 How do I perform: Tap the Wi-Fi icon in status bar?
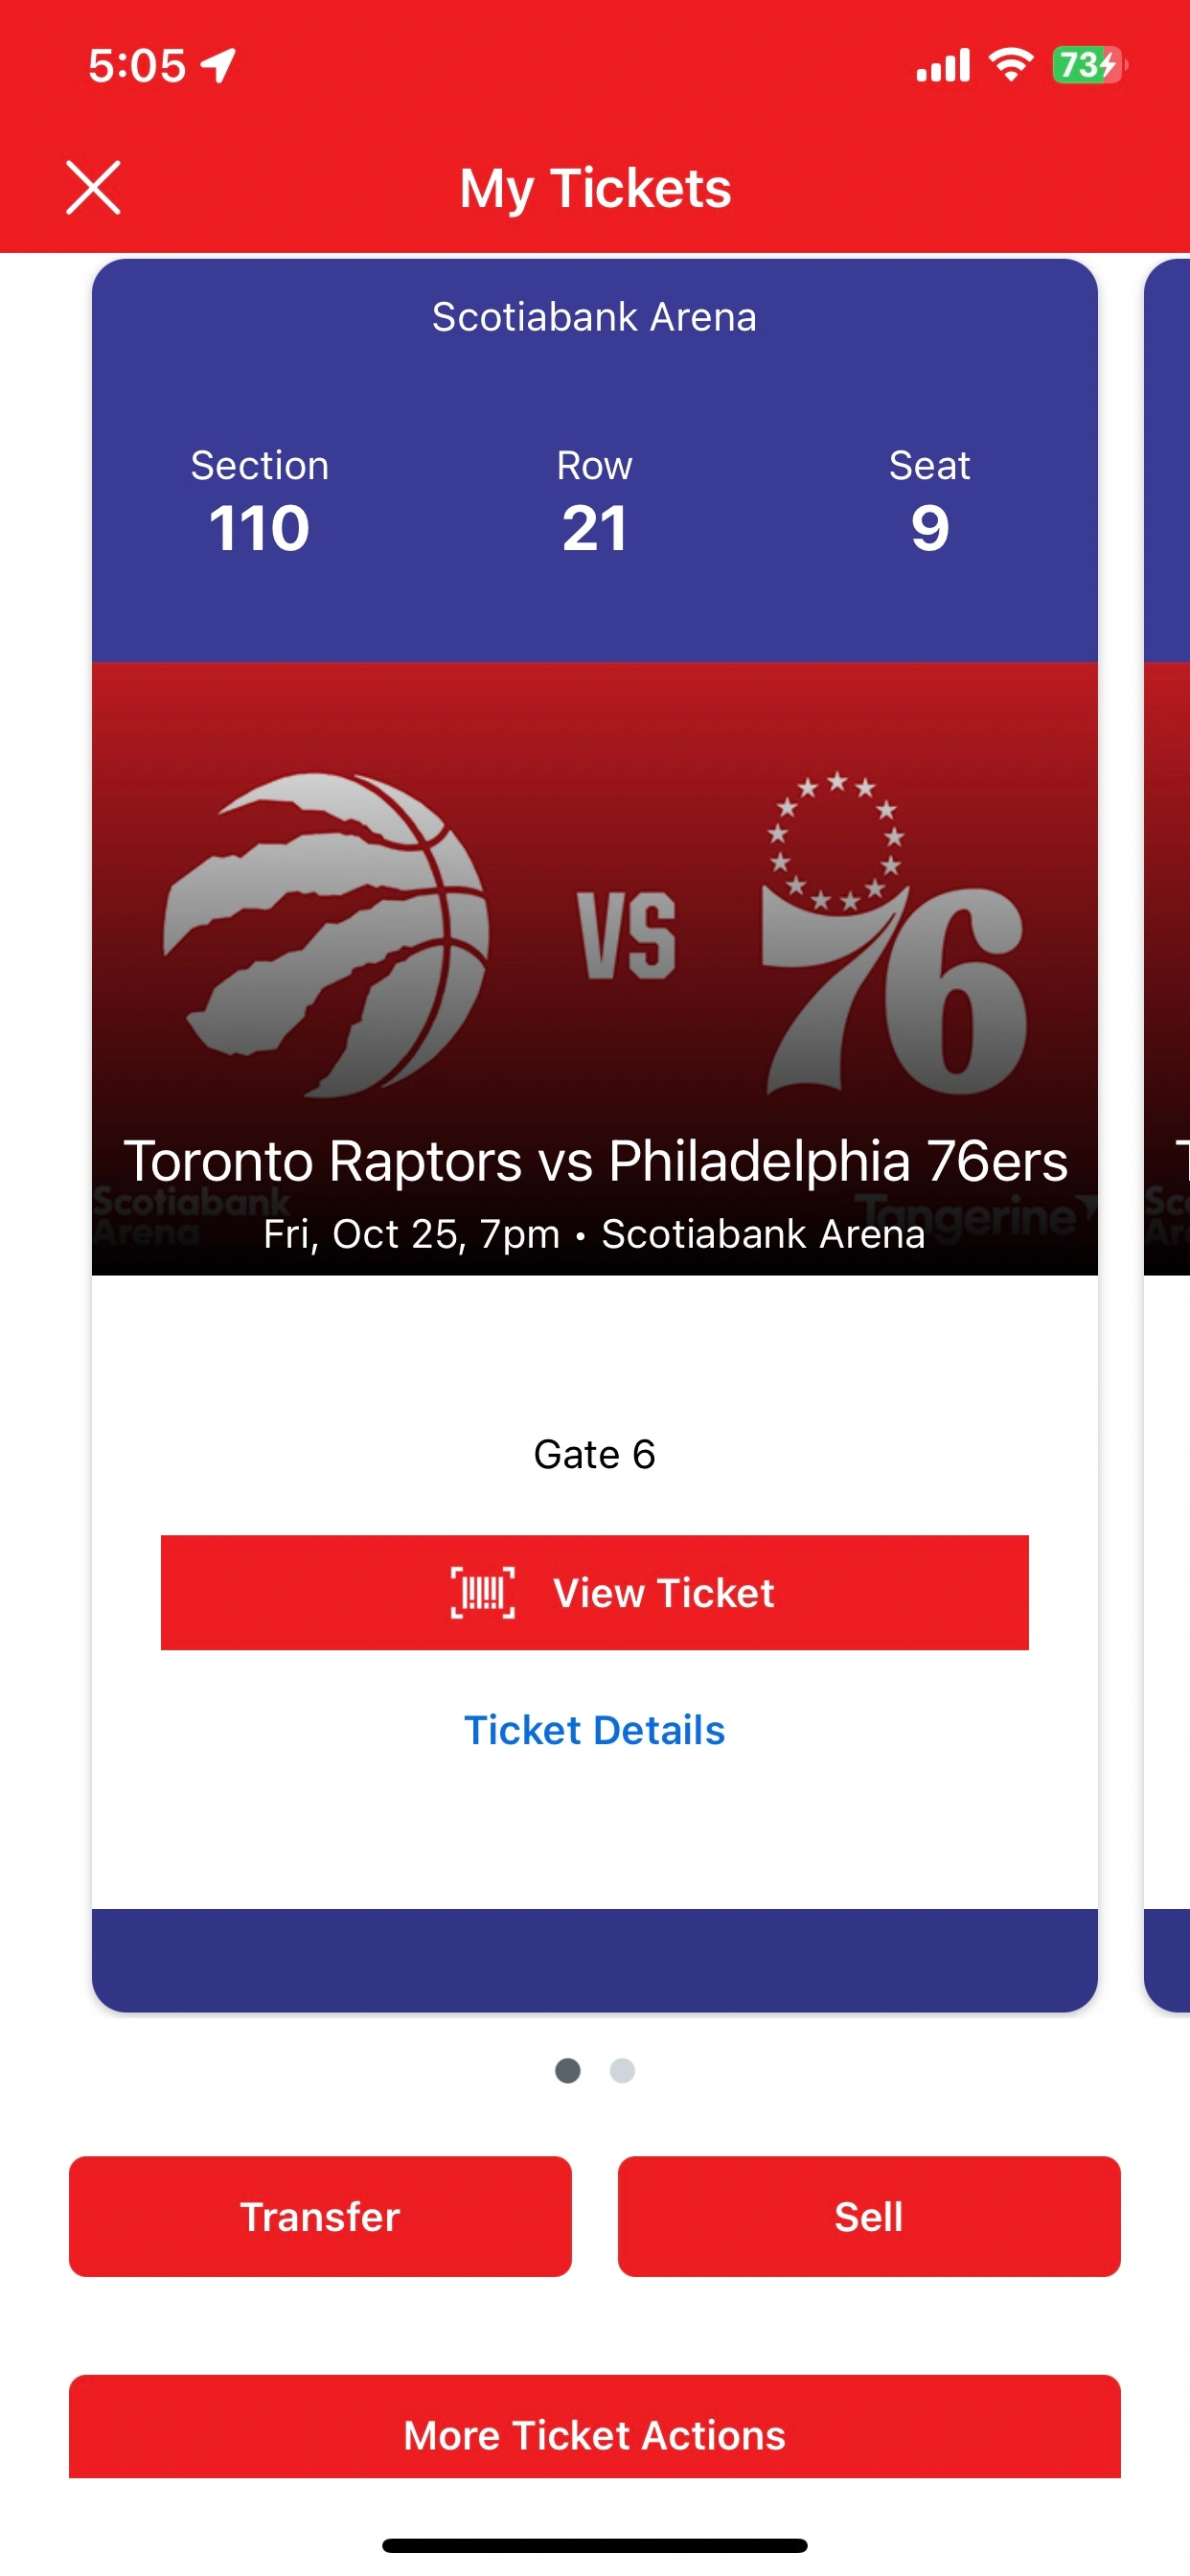tap(1010, 65)
